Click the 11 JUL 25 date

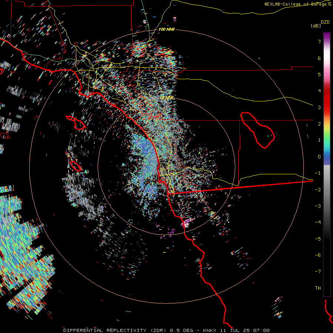point(235,330)
